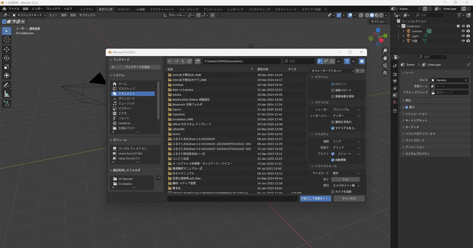
Task: Hide Light in viewport via eye icon
Action: (463, 36)
